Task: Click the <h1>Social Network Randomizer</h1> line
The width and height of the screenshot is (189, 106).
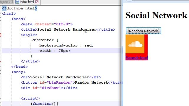Action: (61, 77)
